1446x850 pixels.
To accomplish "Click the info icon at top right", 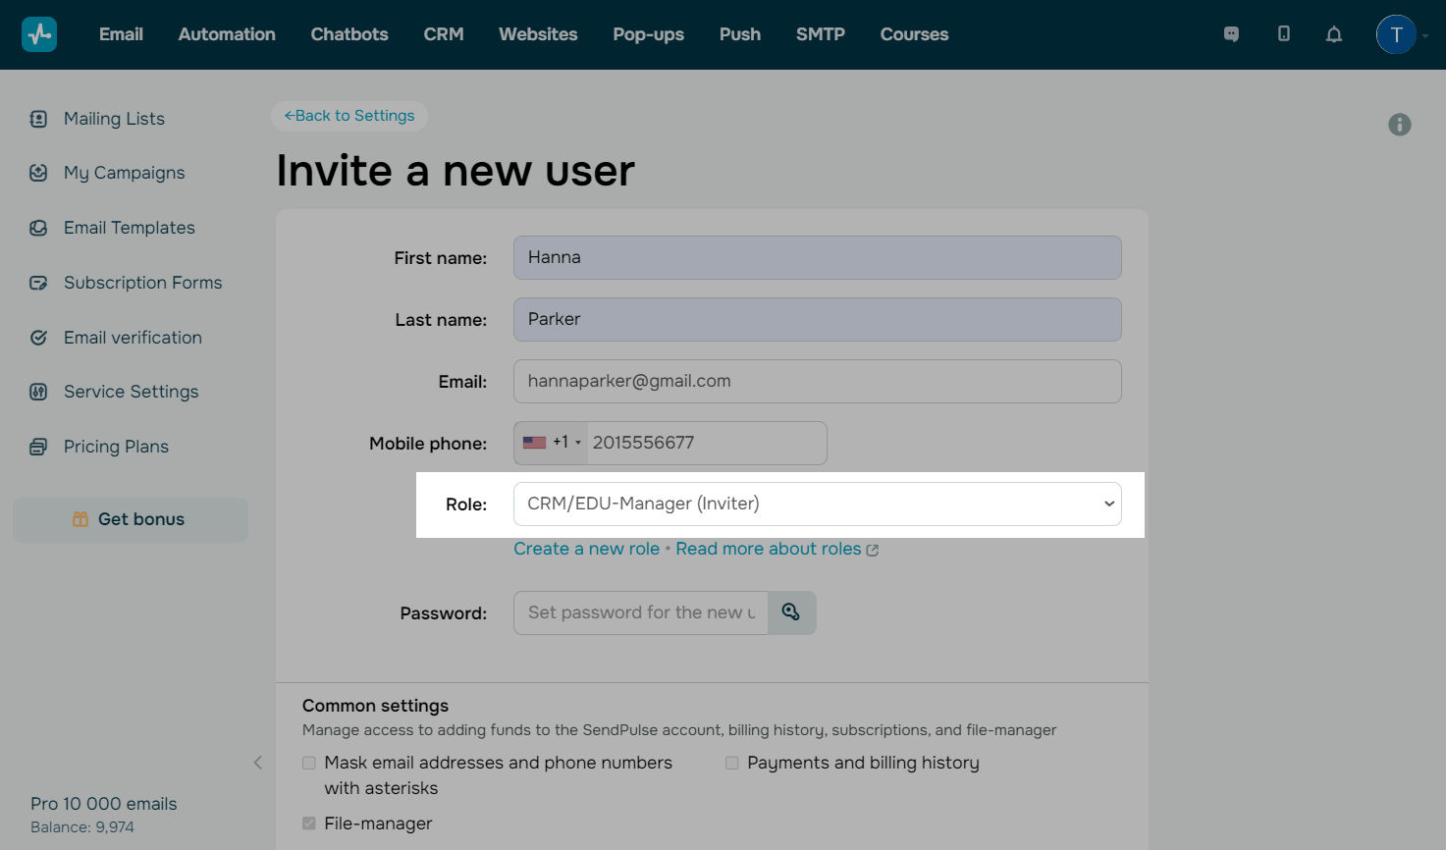I will tap(1400, 125).
